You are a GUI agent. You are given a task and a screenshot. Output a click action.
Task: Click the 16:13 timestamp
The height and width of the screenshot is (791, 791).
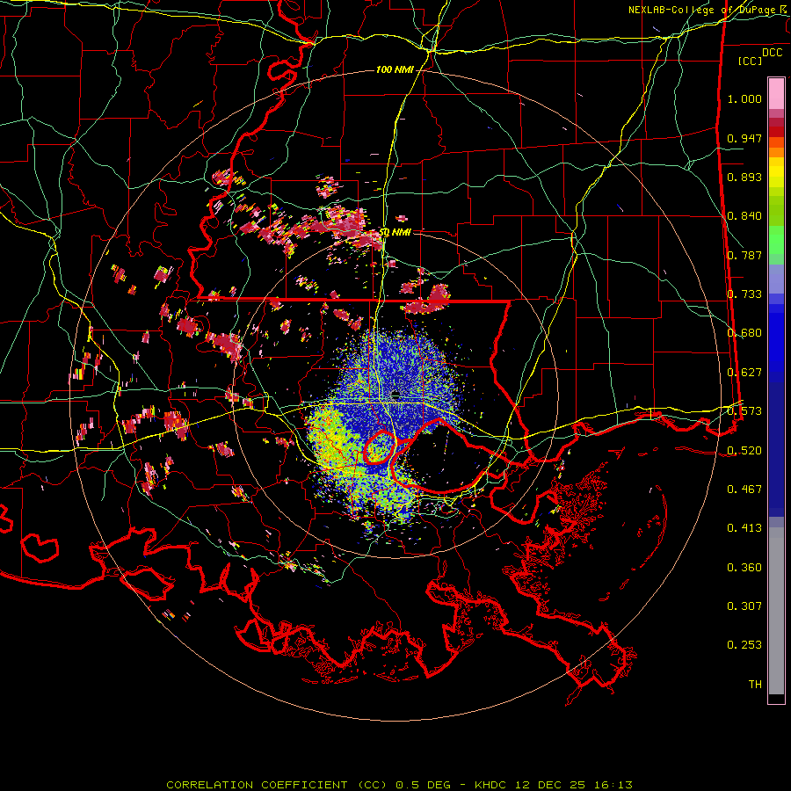click(614, 785)
